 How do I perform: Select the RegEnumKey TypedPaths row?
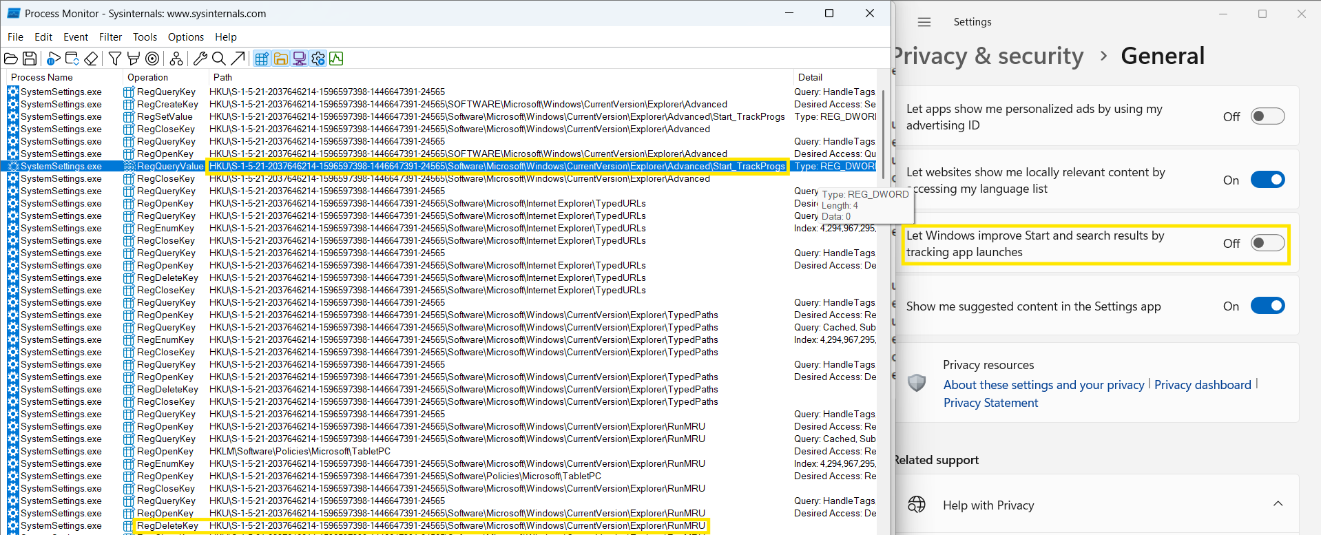441,339
